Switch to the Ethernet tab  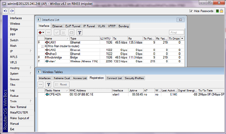(x=57, y=26)
